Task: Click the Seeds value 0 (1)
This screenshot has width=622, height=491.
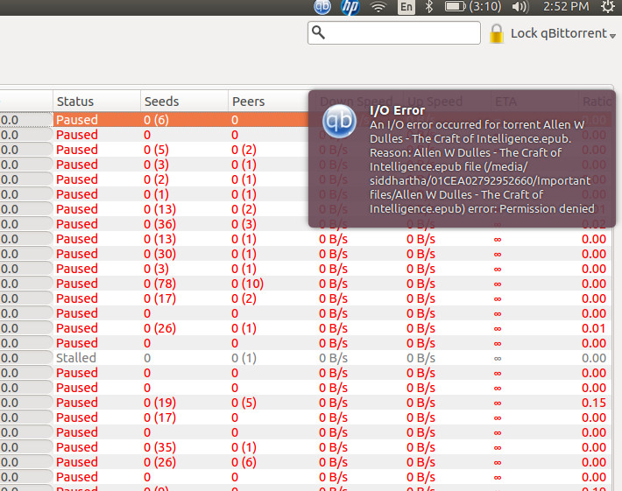Action: click(156, 194)
